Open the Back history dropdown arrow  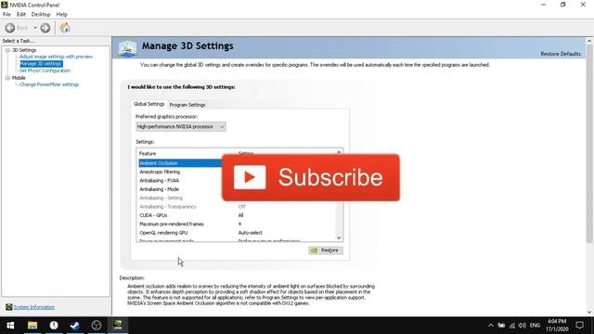35,28
